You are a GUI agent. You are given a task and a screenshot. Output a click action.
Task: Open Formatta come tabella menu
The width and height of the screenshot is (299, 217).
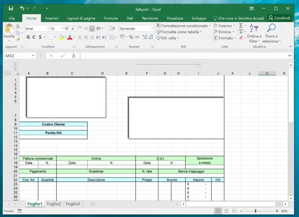179,32
